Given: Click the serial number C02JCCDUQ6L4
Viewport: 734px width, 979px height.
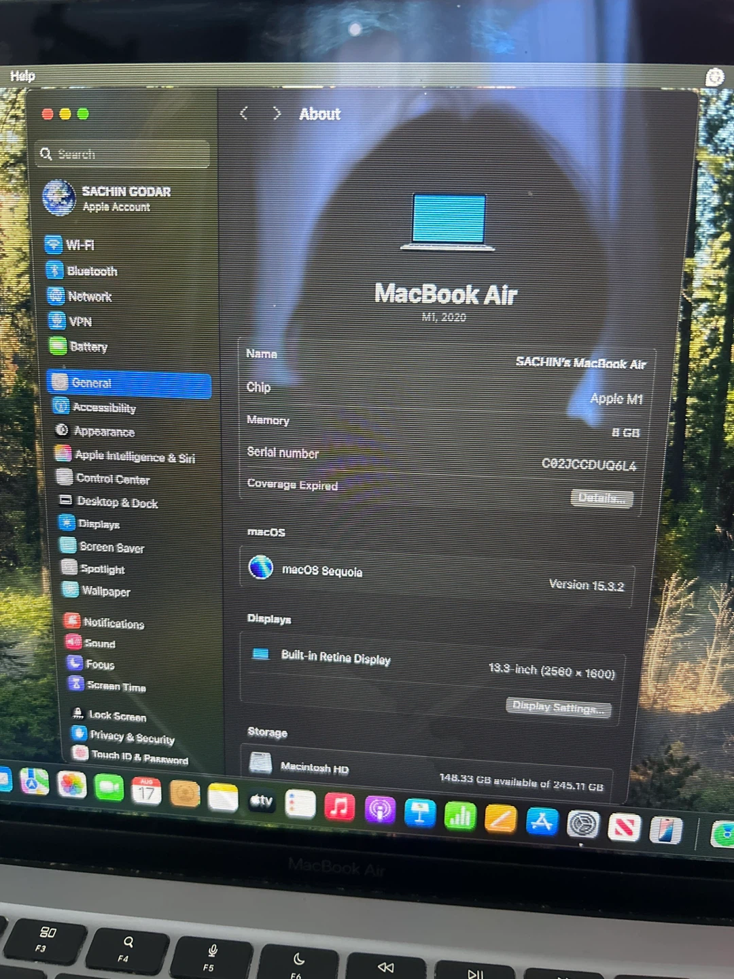Looking at the screenshot, I should click(x=589, y=464).
